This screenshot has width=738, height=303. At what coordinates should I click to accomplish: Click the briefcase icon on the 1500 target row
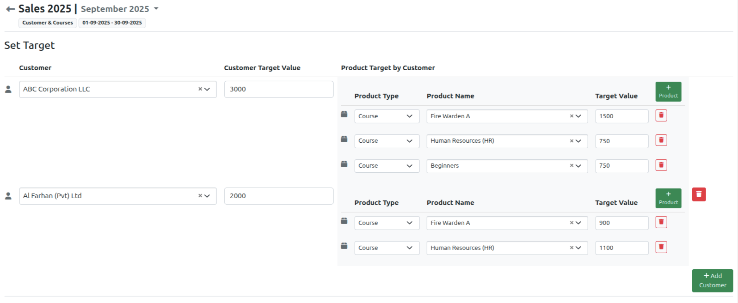pos(344,114)
